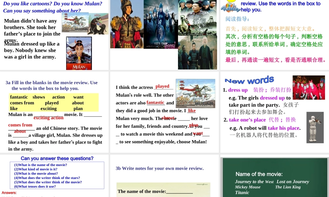Select the Mulan with black horse picture
The height and width of the screenshot is (197, 329).
tap(98, 23)
